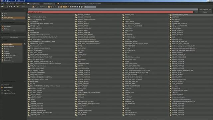Open the 'Normal' display size dropdown

(x=43, y=7)
